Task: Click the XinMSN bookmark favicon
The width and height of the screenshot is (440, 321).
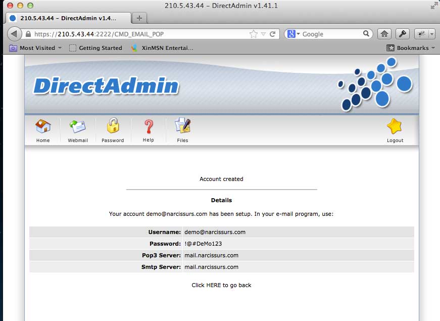Action: tap(134, 48)
